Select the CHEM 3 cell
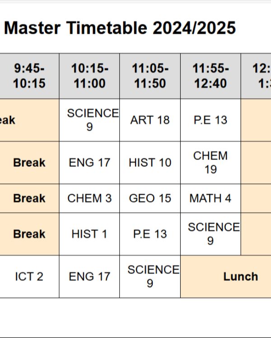This screenshot has width=271, height=338. (89, 198)
